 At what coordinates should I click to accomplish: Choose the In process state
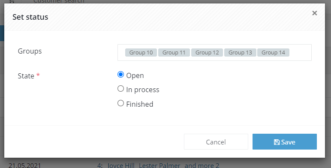[120, 89]
